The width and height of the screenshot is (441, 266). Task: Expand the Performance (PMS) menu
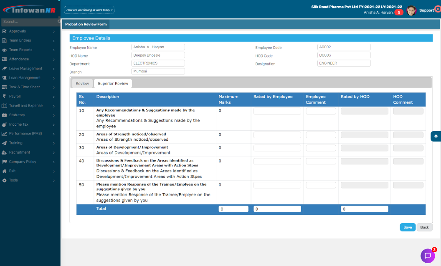(29, 134)
